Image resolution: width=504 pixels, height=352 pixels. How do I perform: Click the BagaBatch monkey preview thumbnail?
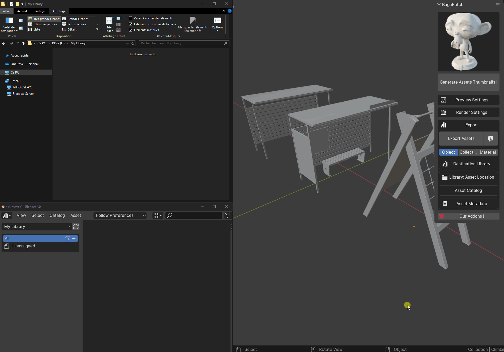(468, 42)
